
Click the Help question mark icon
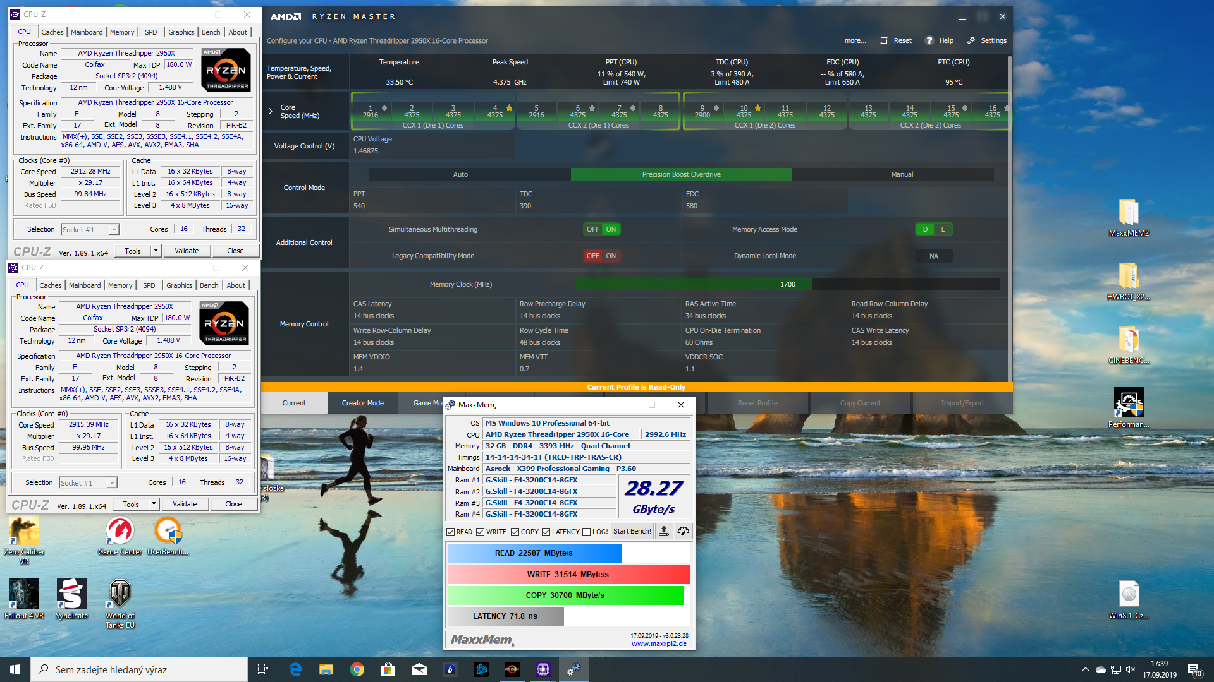coord(929,40)
